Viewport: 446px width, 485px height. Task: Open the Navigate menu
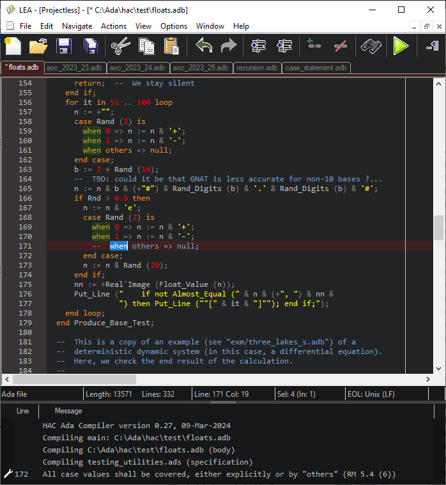click(x=77, y=26)
